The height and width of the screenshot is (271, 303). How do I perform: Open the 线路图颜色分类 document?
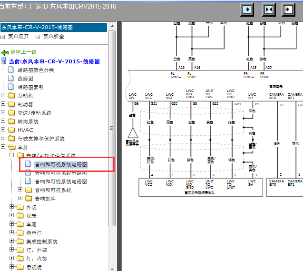click(36, 70)
